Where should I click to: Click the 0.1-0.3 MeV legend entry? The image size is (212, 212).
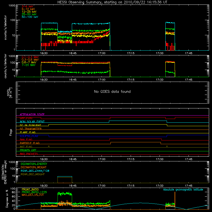pos(30,57)
